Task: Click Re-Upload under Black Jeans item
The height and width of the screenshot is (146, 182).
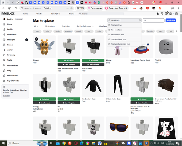Action: [69, 61]
